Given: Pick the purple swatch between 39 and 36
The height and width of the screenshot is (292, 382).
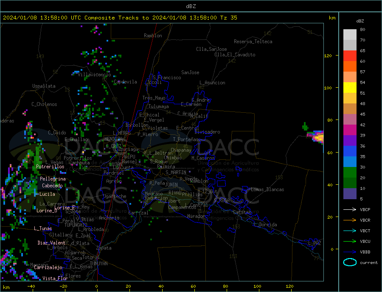Looking at the screenshot, I should [x=350, y=140].
